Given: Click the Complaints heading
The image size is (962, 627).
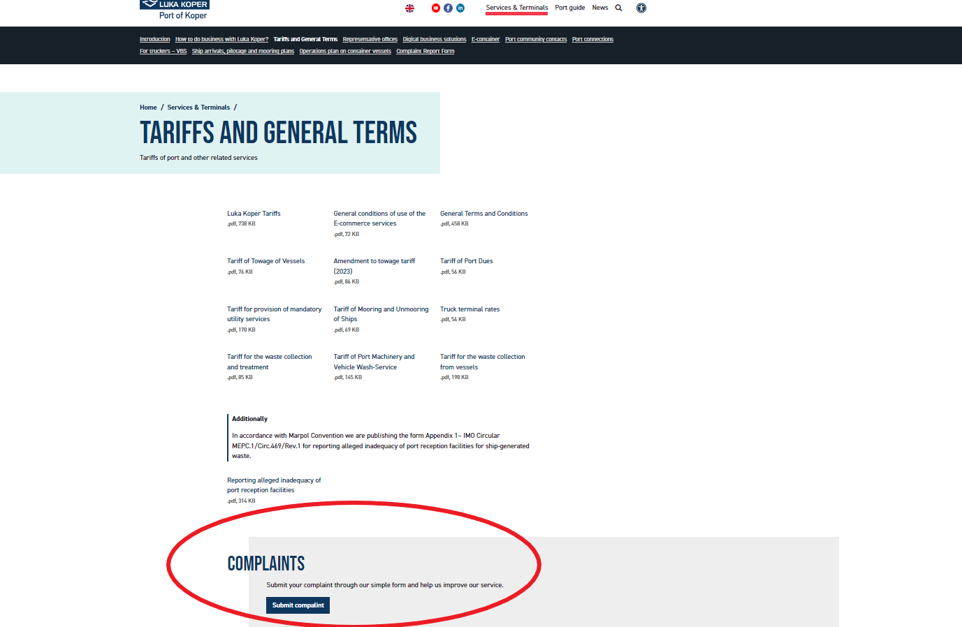Looking at the screenshot, I should 266,563.
